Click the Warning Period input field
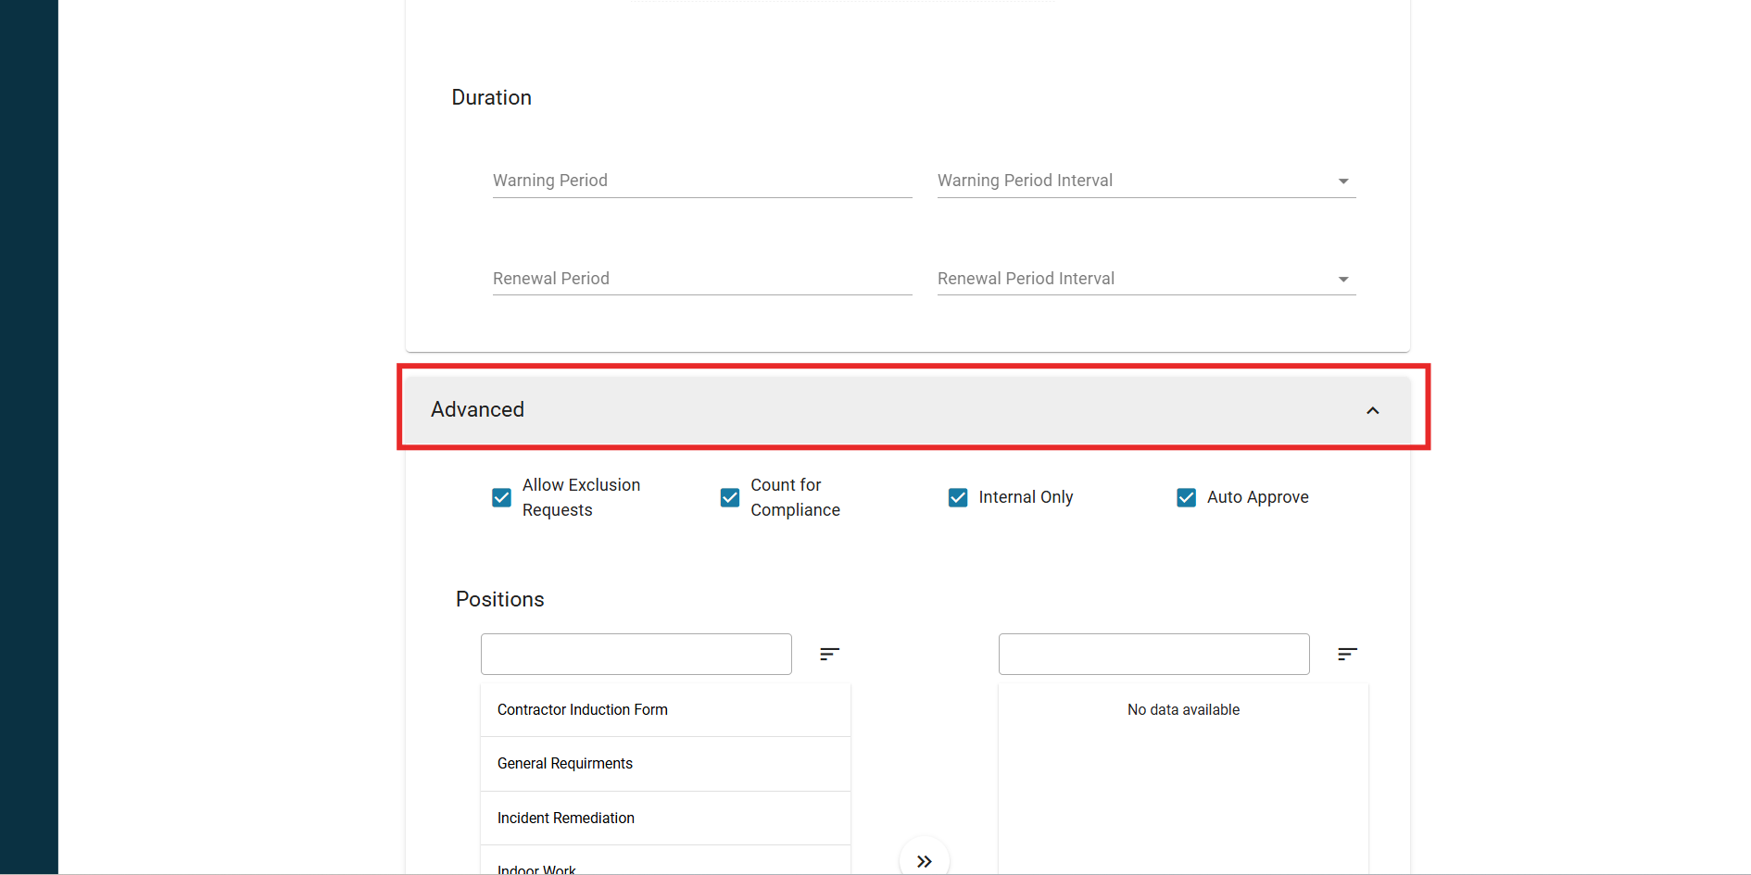This screenshot has width=1751, height=875. pos(701,181)
